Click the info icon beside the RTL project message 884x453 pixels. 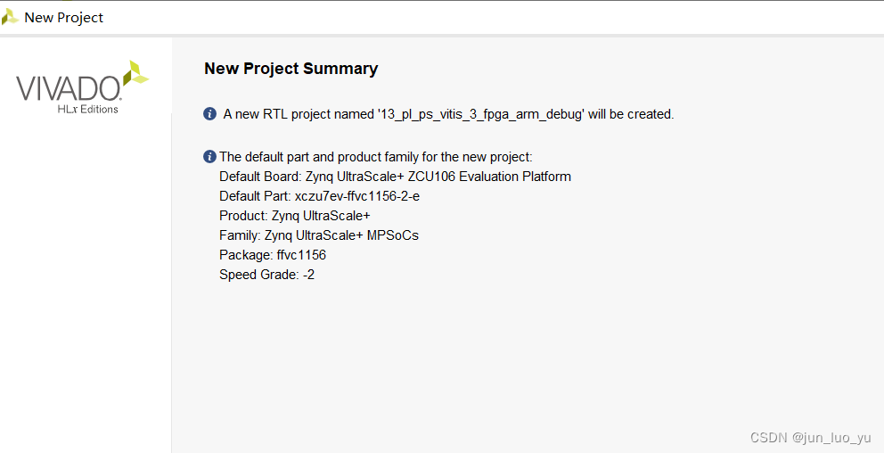210,113
